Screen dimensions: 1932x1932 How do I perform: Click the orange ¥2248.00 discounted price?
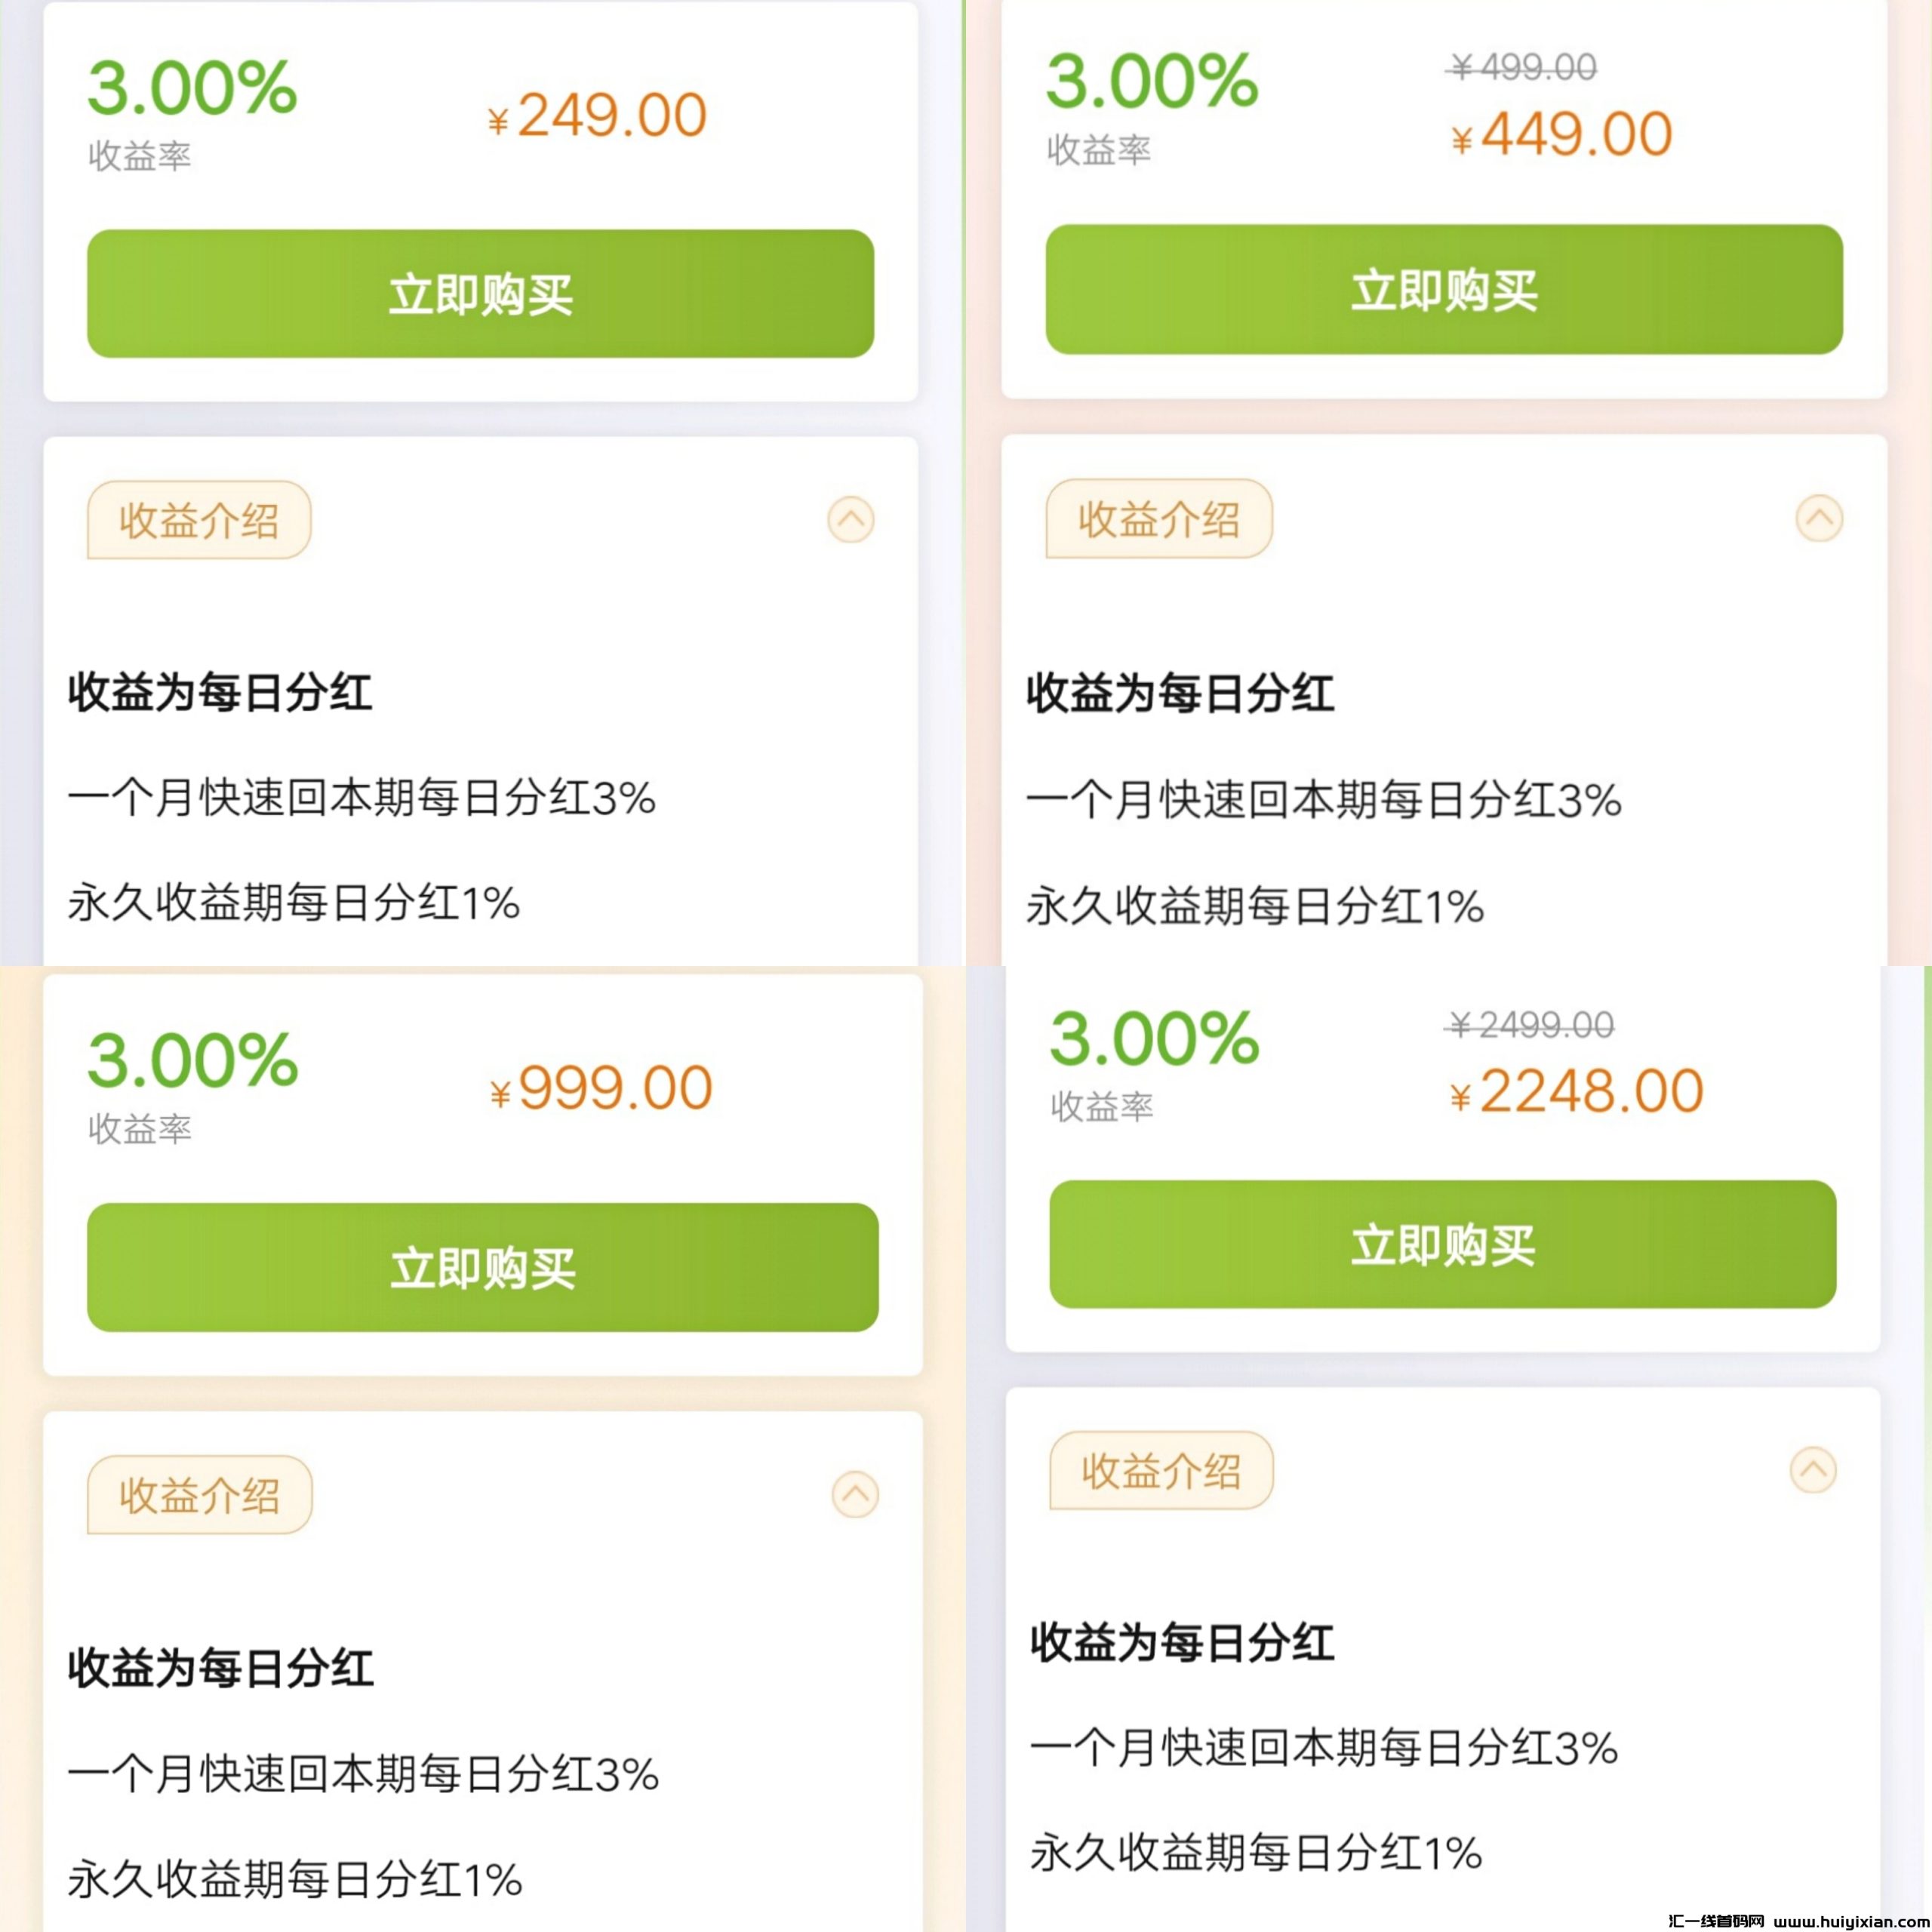pyautogui.click(x=1577, y=1091)
